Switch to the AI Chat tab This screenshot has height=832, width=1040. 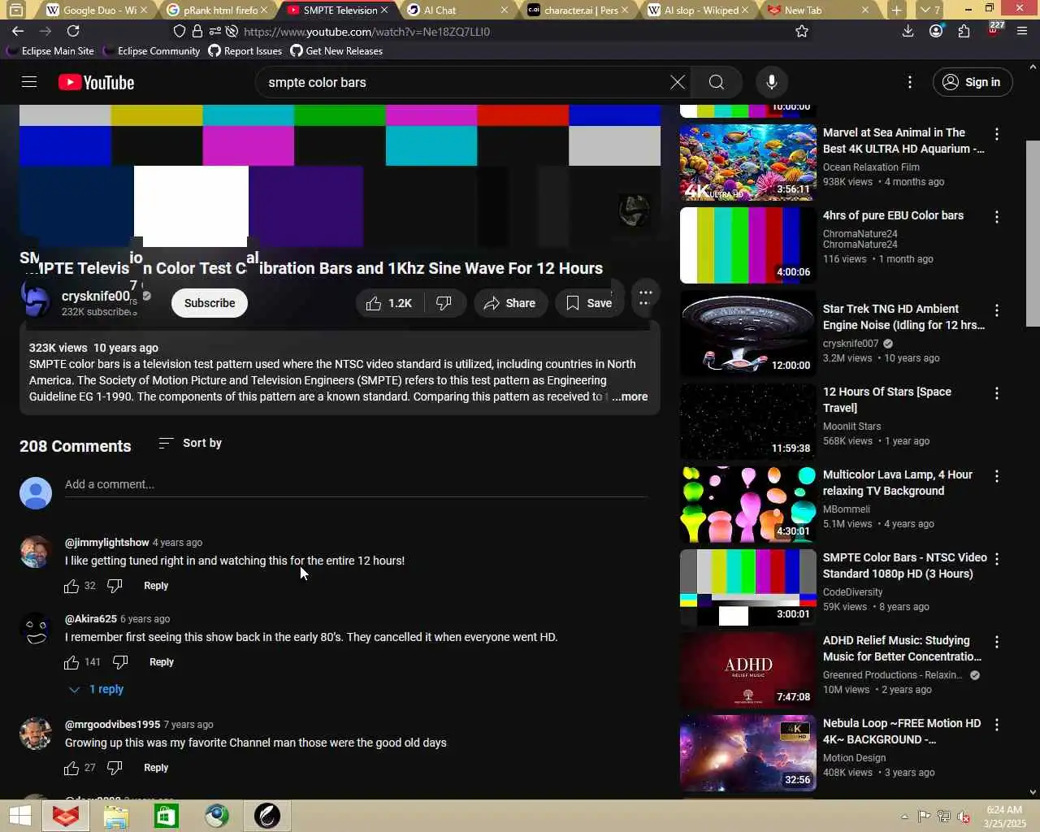coord(457,10)
